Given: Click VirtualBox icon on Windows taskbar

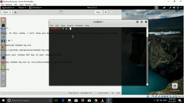Looking at the screenshot, I should pos(109,100).
